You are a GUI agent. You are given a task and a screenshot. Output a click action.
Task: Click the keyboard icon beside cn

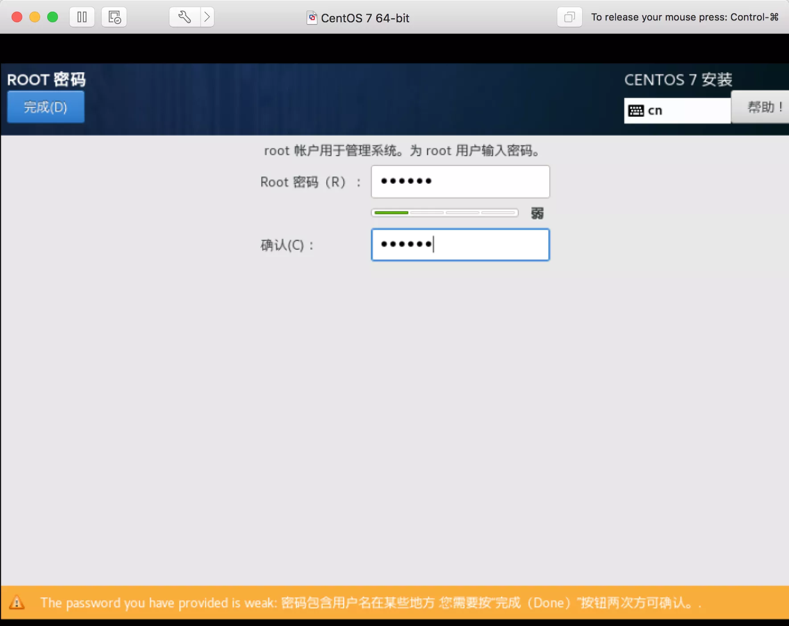pyautogui.click(x=636, y=111)
